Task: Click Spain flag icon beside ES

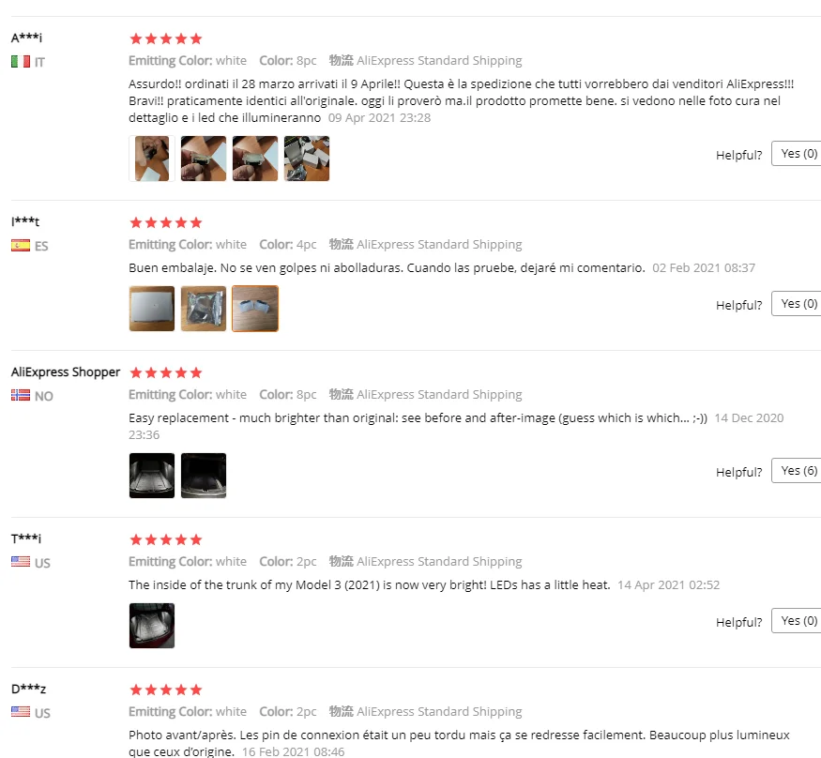Action: (21, 246)
